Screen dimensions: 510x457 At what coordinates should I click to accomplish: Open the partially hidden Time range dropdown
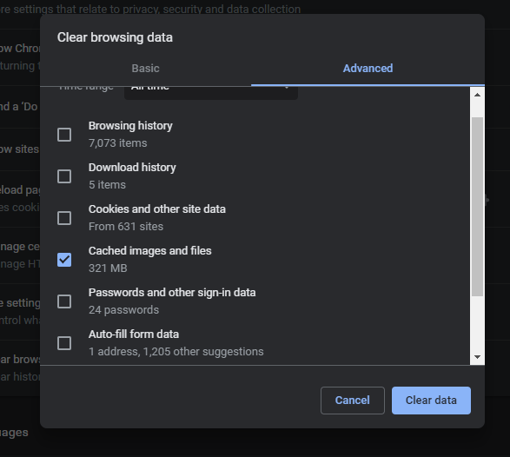(211, 92)
